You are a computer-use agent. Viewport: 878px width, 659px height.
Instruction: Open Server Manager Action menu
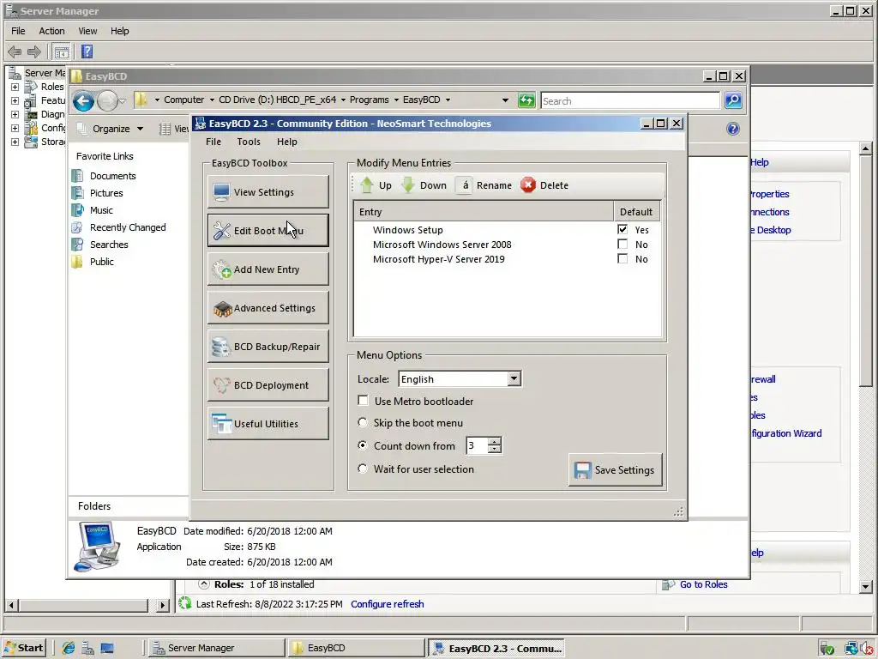51,31
